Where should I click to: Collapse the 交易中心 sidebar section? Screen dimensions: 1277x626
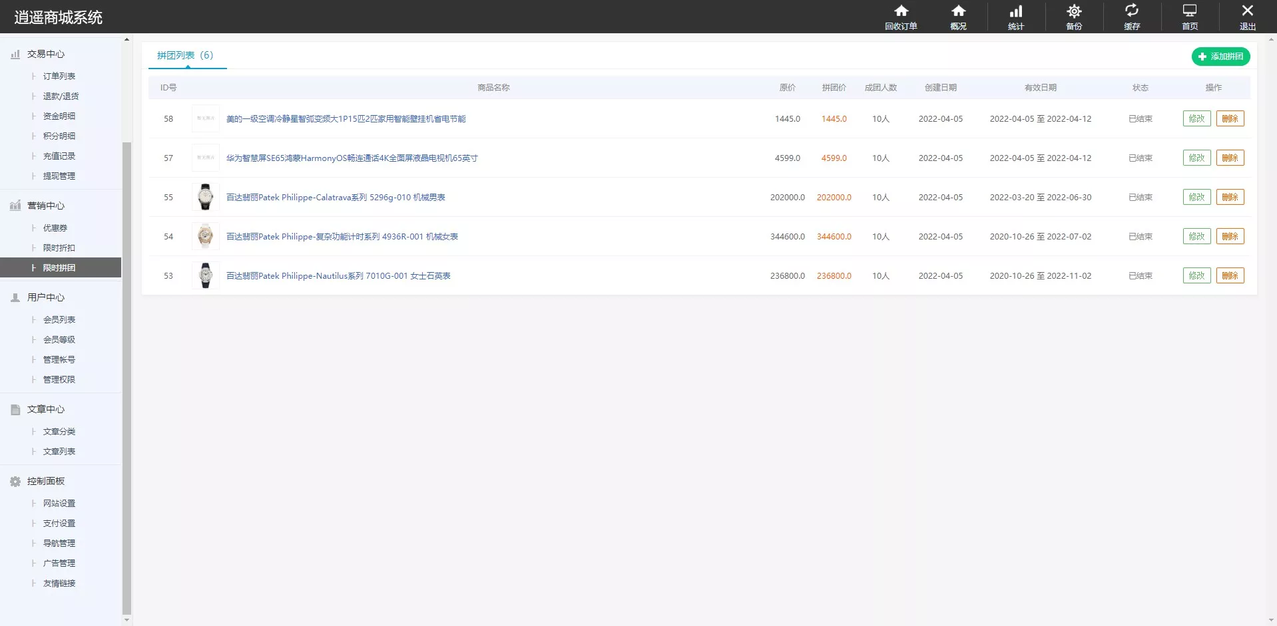(45, 54)
